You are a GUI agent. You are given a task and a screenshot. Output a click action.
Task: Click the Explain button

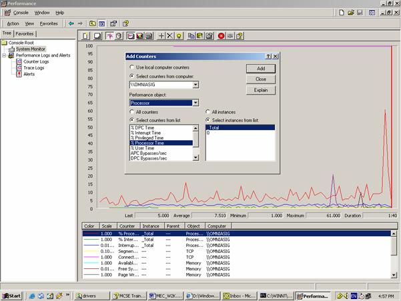261,89
